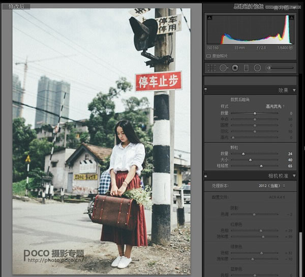Click the 红原色 色相 value +29
The image size is (305, 277).
pos(289,231)
